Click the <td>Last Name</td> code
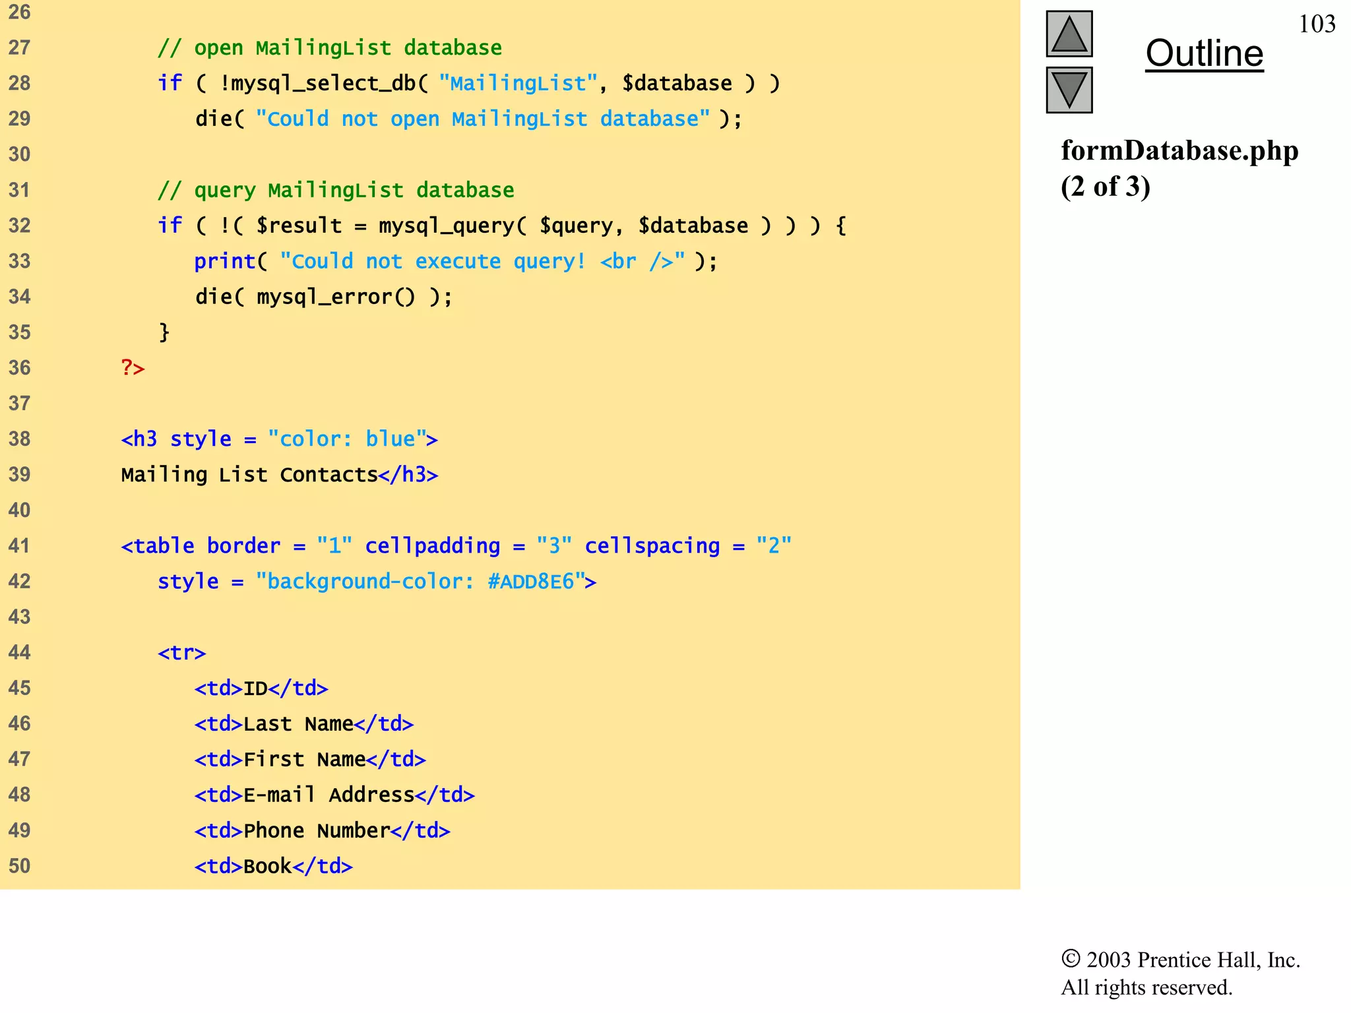Viewport: 1351px width, 1013px height. point(304,724)
